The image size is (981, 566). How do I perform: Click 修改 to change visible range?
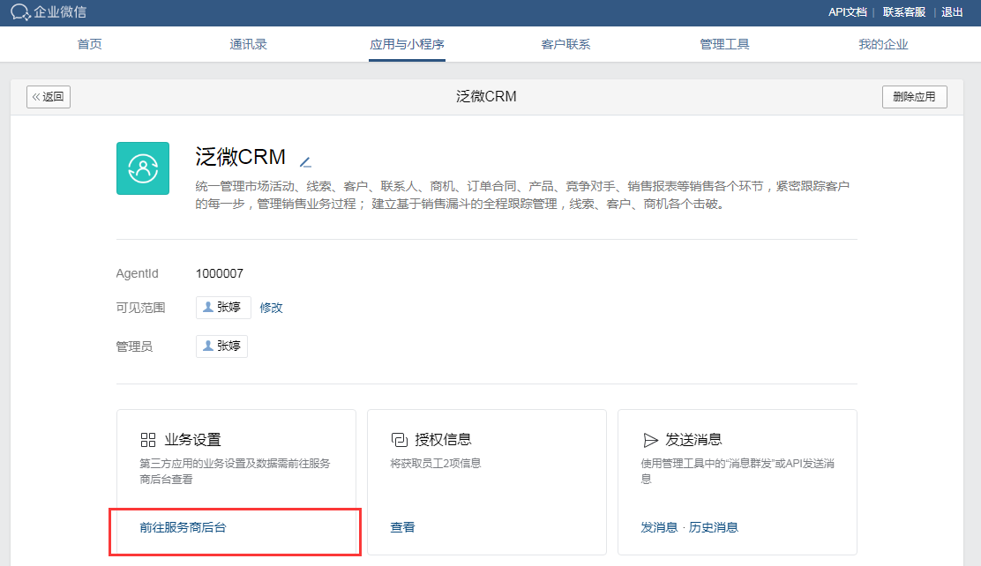tap(271, 308)
